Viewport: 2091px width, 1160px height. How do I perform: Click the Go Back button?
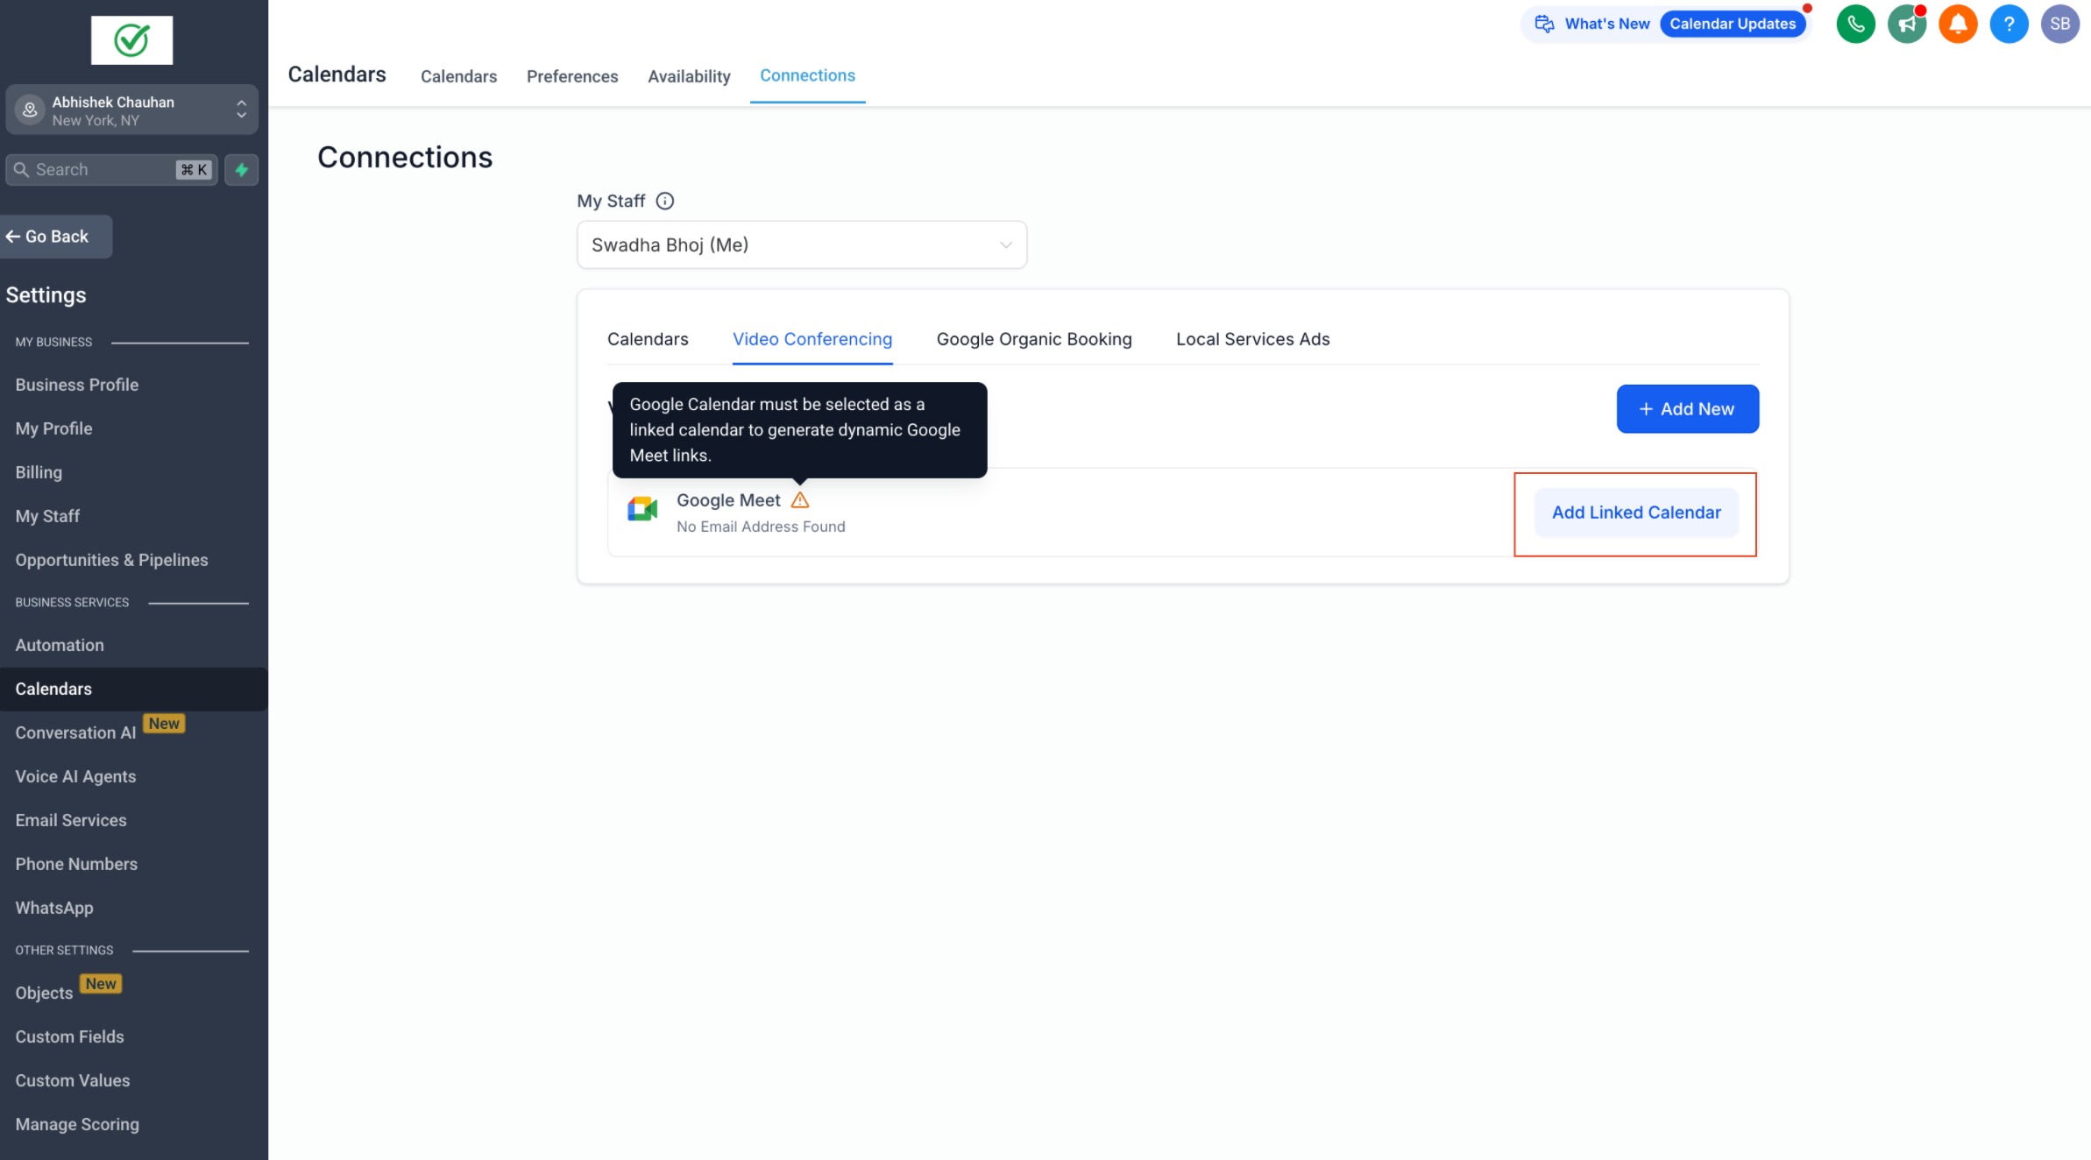pyautogui.click(x=56, y=237)
